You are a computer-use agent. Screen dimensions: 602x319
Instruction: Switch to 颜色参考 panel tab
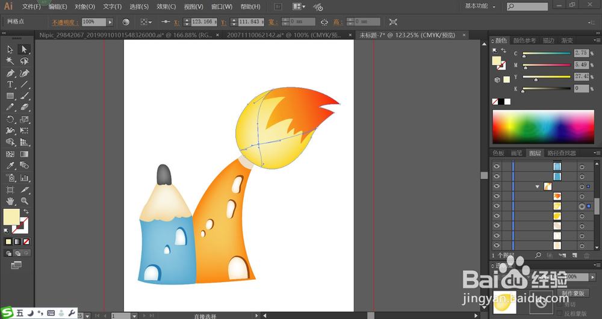tap(524, 40)
